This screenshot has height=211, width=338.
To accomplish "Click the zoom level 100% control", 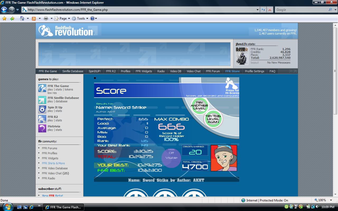I will (x=320, y=200).
